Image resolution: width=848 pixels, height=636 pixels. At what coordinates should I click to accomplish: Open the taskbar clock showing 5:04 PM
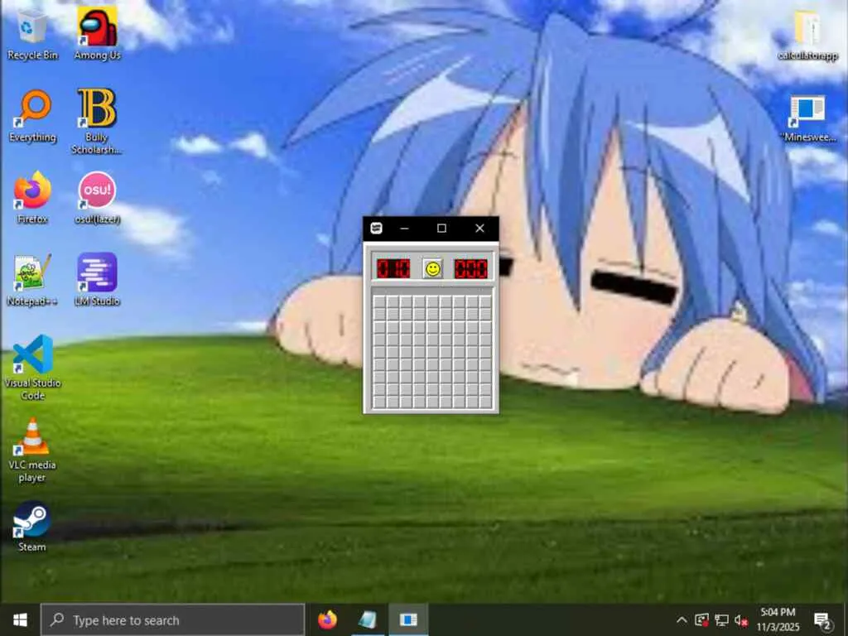point(778,619)
